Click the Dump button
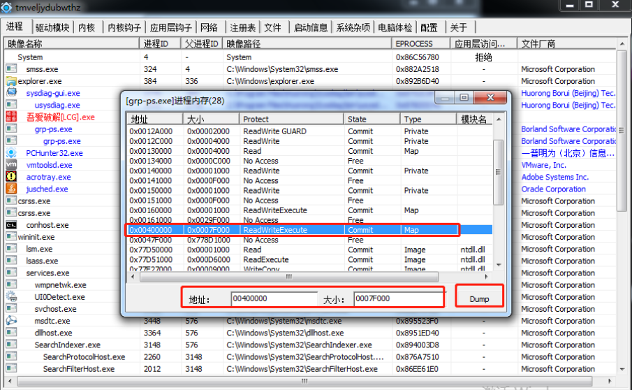 point(479,298)
